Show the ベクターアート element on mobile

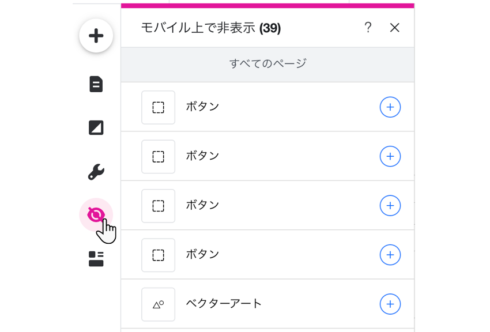pyautogui.click(x=391, y=304)
